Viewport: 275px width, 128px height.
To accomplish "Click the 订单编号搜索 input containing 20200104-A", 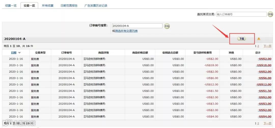I will click(137, 26).
